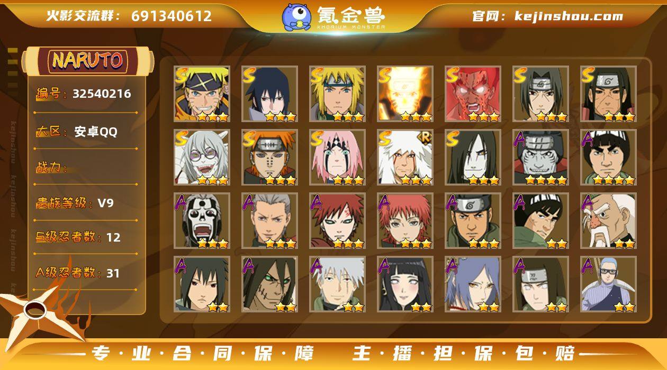Screen dimensions: 667x370
Task: Choose the glowing Nine-Tails chakra Naruto portrait
Action: tap(405, 94)
